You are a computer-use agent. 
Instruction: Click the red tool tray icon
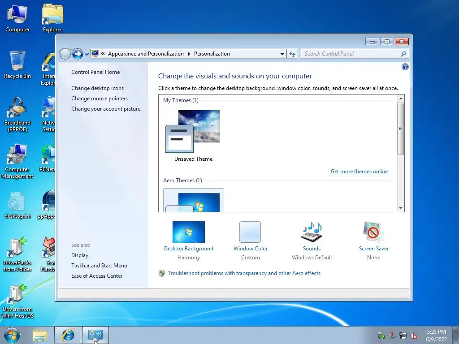click(392, 335)
